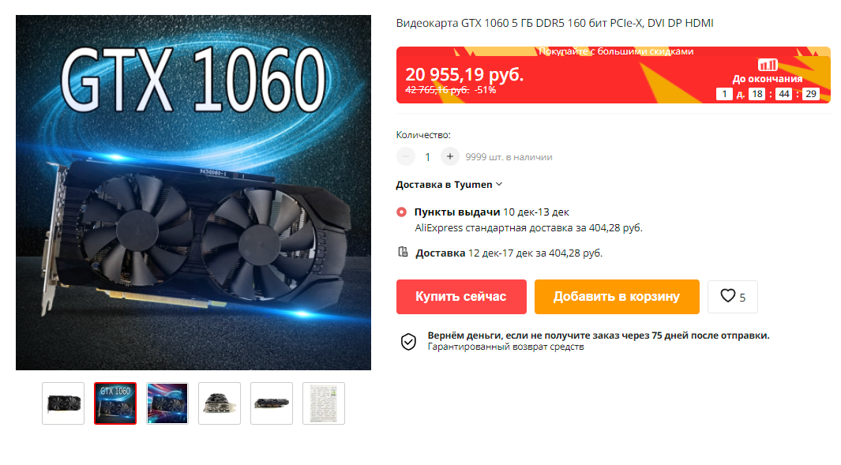Screen dimensions: 841x465
Task: Click the Купить сейчас button
Action: pos(461,297)
